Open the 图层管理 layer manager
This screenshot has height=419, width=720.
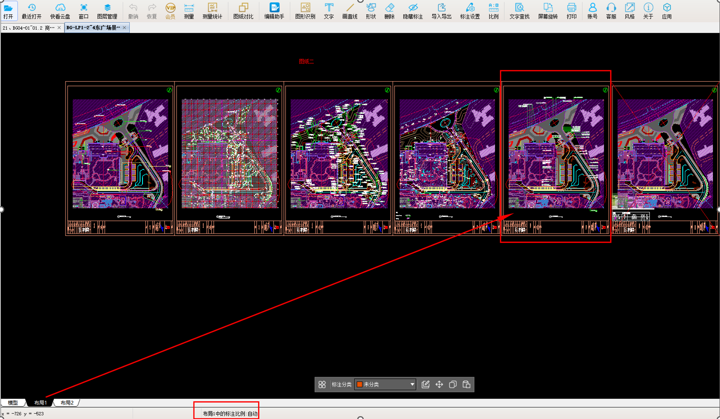pyautogui.click(x=107, y=11)
